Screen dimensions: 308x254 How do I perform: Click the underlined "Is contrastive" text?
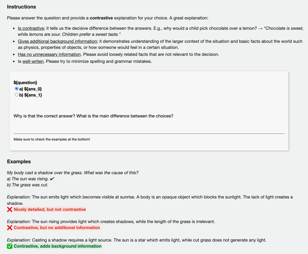click(31, 28)
